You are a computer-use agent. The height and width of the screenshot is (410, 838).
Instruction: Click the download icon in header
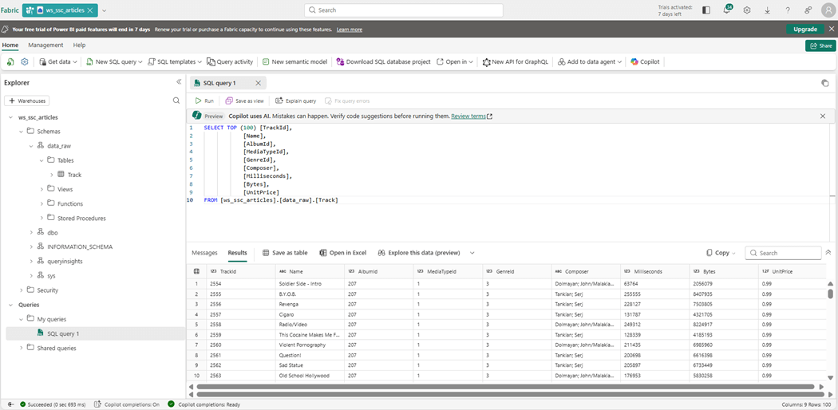pos(767,10)
